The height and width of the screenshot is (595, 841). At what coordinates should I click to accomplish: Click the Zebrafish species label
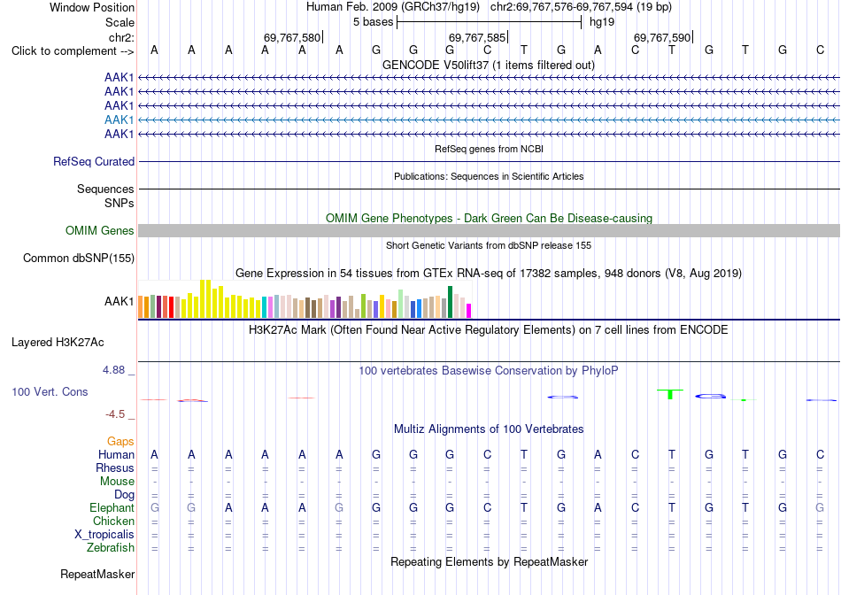tap(111, 548)
